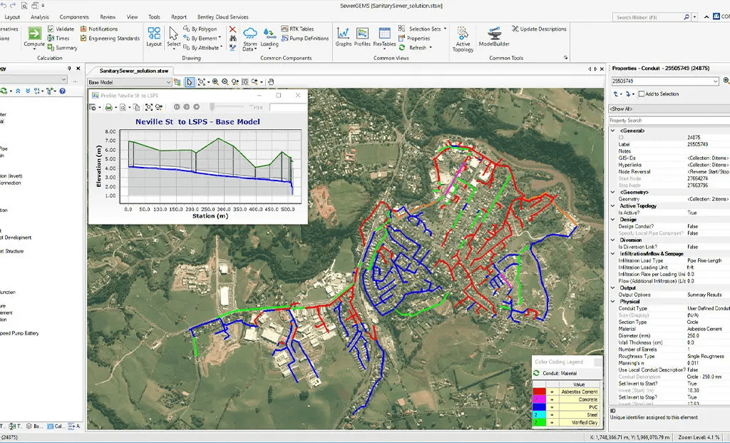Toggle the Notifications checkbox in the ribbon
The width and height of the screenshot is (730, 443).
click(83, 29)
